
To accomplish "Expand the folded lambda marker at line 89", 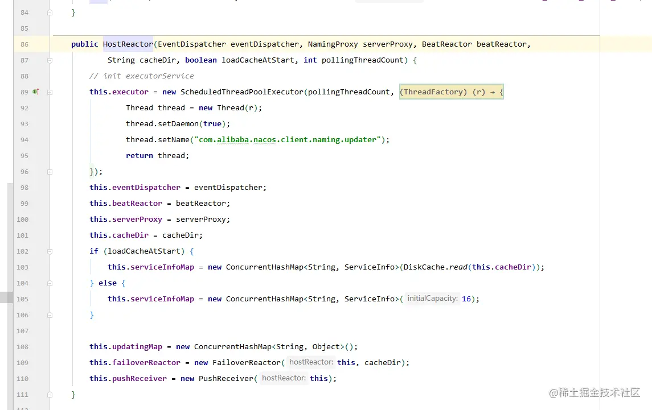I will click(x=50, y=92).
